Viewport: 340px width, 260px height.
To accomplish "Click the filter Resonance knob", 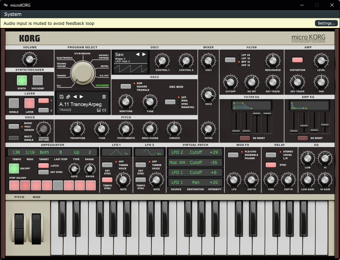I will click(x=273, y=61).
